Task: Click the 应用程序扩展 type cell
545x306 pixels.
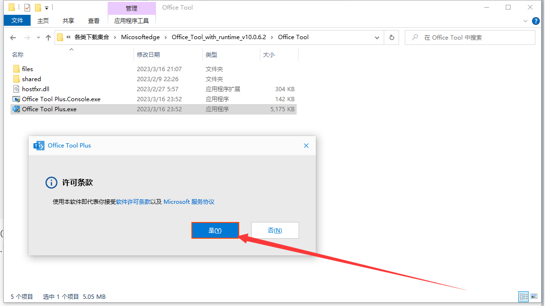Action: coord(223,89)
